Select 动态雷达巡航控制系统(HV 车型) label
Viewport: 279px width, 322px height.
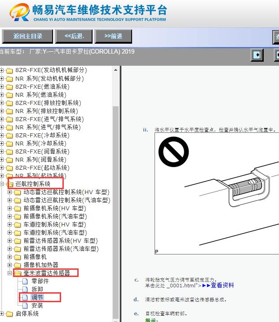pyautogui.click(x=66, y=192)
